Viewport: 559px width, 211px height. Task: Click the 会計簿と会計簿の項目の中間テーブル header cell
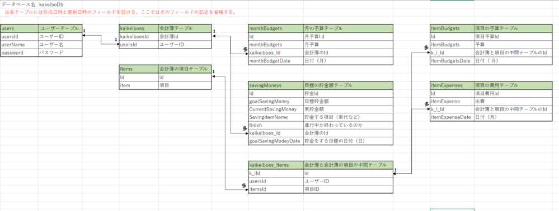[x=348, y=165]
